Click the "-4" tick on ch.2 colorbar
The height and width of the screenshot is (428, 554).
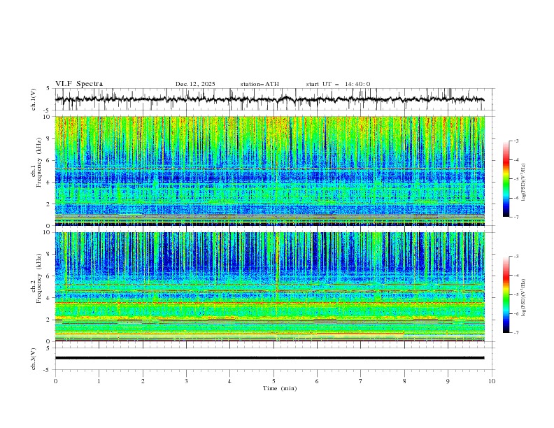(516, 276)
